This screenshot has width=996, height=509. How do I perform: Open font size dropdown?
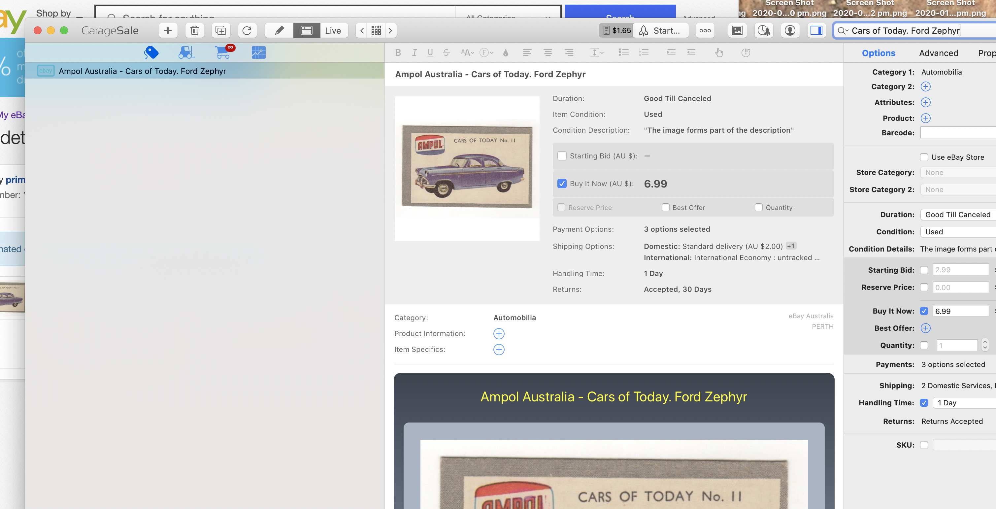point(467,52)
